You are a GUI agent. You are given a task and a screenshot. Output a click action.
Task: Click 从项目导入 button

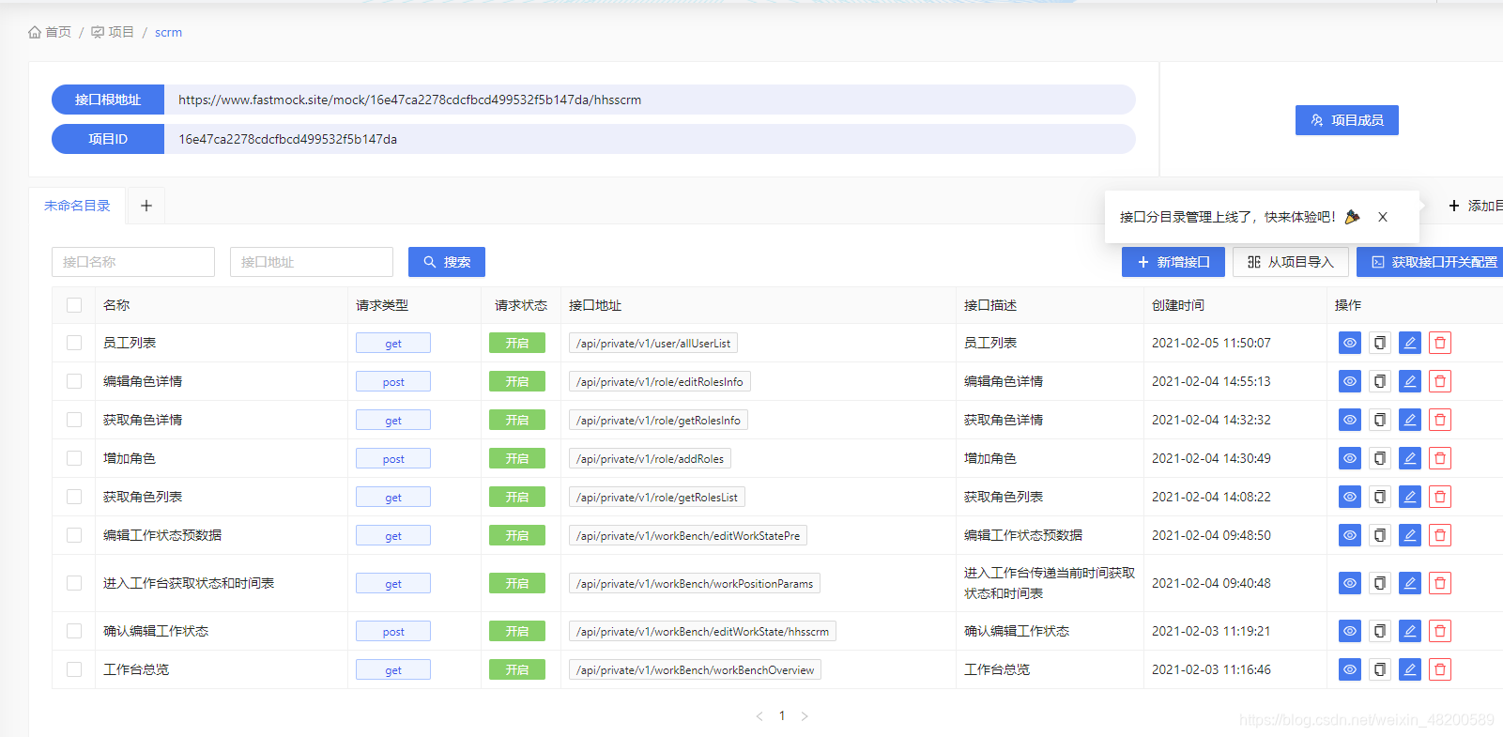pos(1291,262)
